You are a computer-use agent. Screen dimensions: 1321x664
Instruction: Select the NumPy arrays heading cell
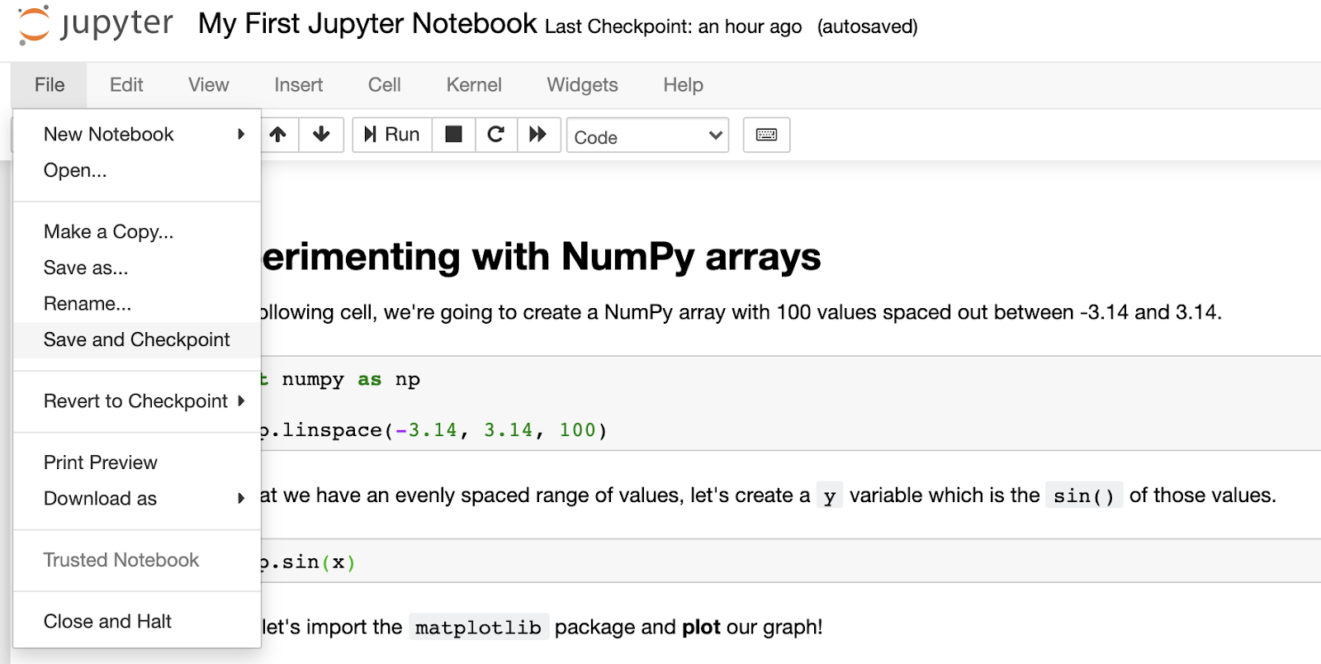click(x=541, y=257)
